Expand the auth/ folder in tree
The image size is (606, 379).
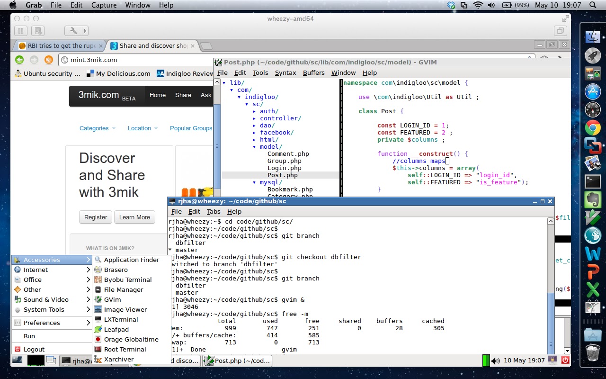pyautogui.click(x=254, y=111)
